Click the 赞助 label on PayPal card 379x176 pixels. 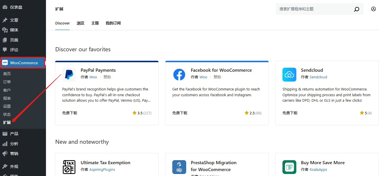click(x=107, y=77)
